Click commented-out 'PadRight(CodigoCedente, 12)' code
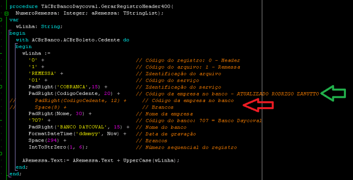This screenshot has width=353, height=180. point(77,101)
